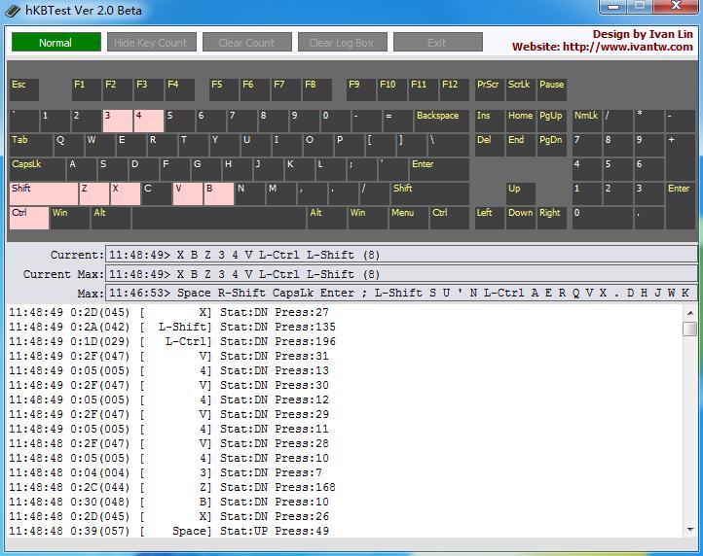Image resolution: width=703 pixels, height=556 pixels.
Task: Click the Tab key tile
Action: pos(31,145)
